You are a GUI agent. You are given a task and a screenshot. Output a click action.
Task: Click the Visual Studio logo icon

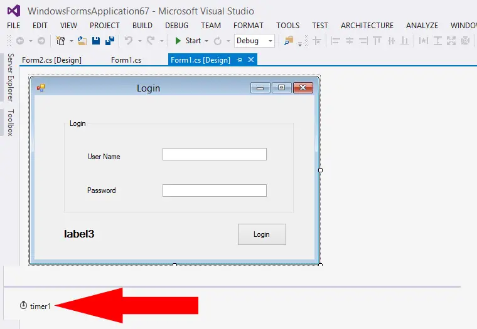tap(14, 11)
